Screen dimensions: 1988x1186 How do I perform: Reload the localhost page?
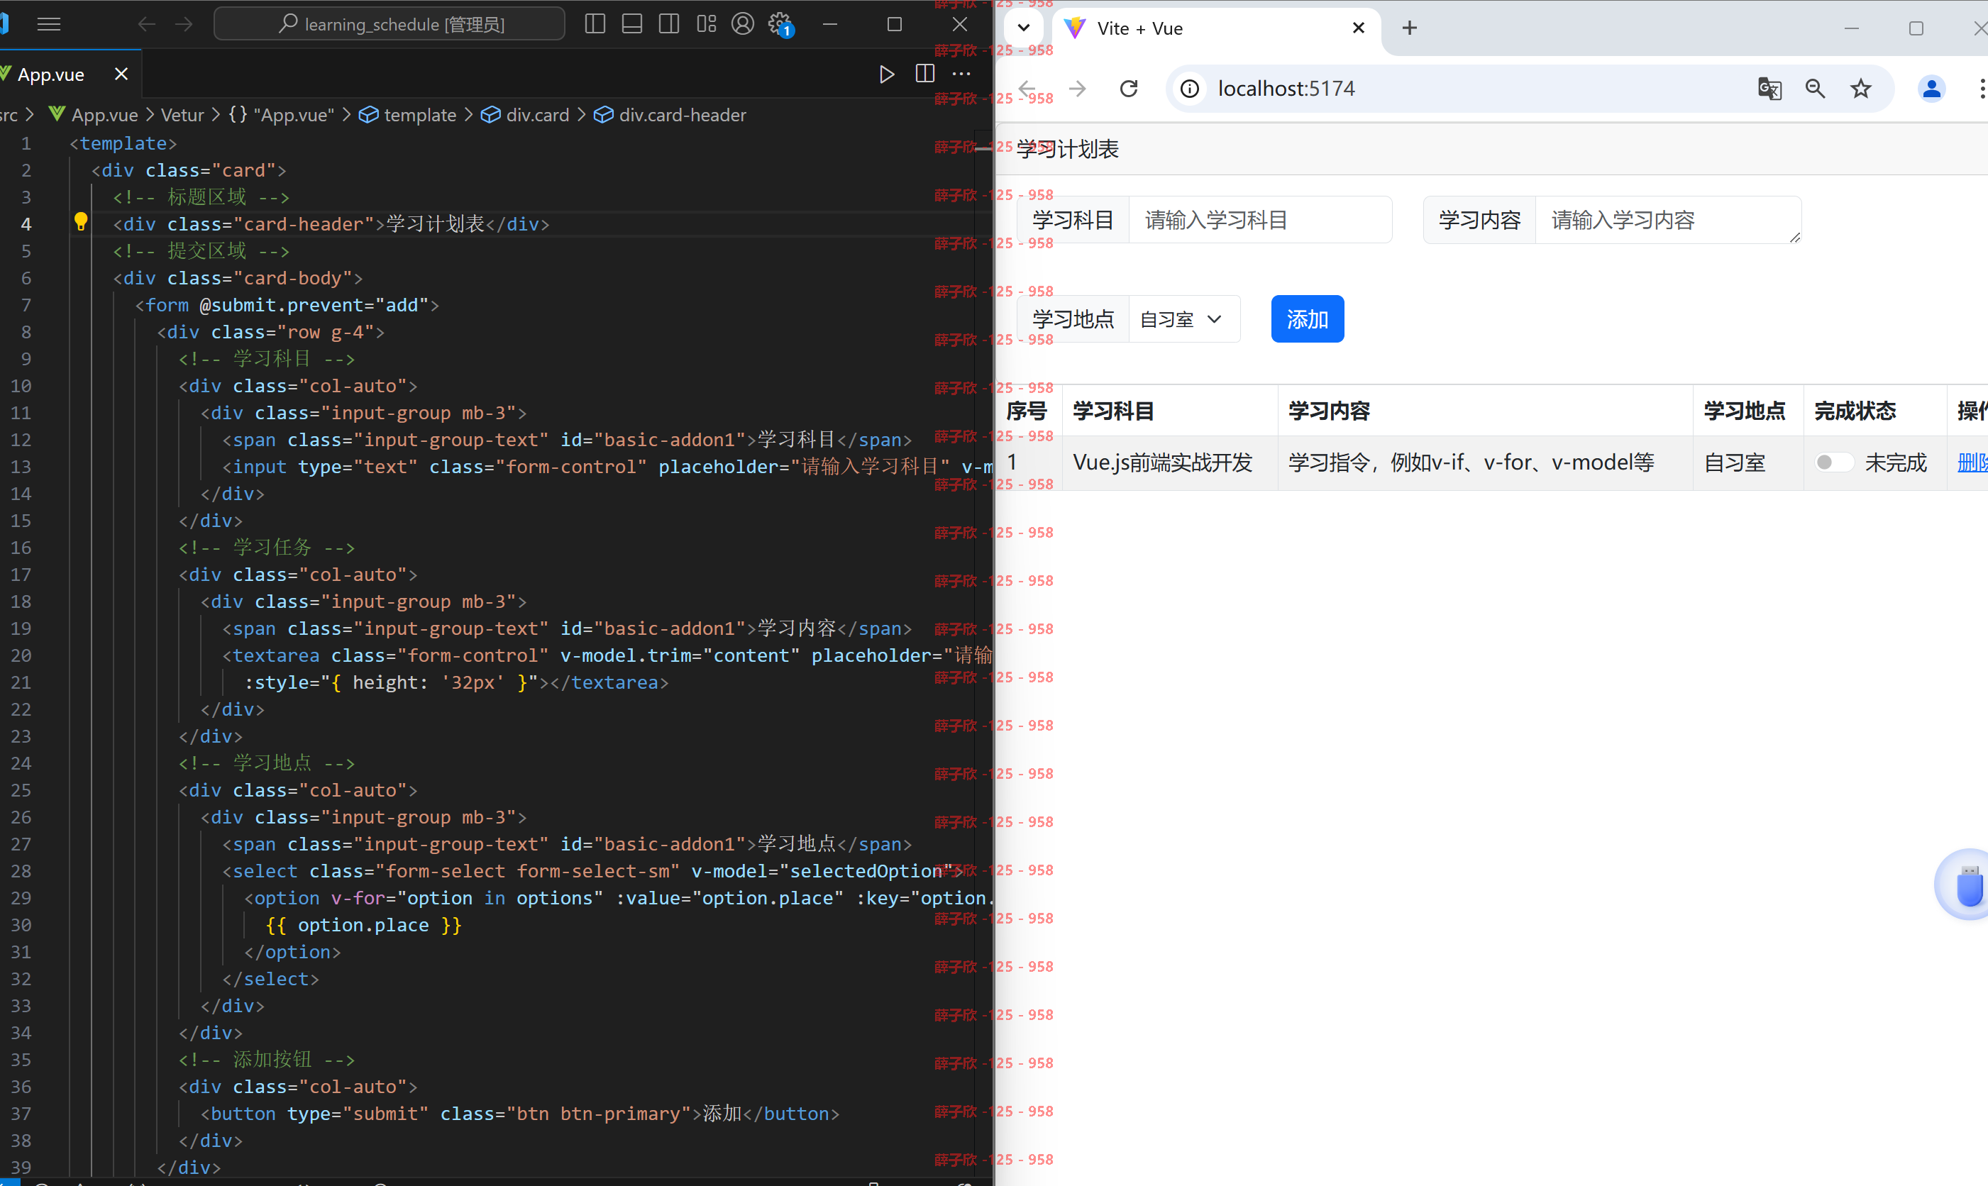coord(1129,88)
